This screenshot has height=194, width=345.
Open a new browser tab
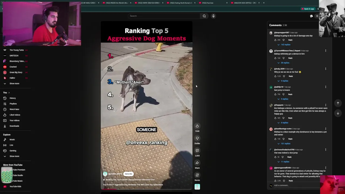coord(264,3)
